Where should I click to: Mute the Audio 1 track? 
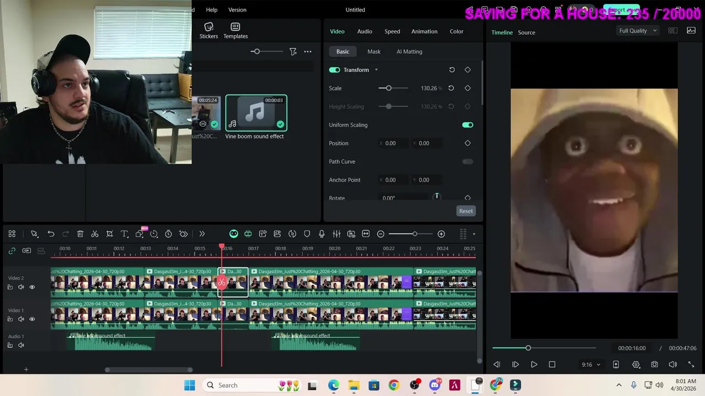21,345
